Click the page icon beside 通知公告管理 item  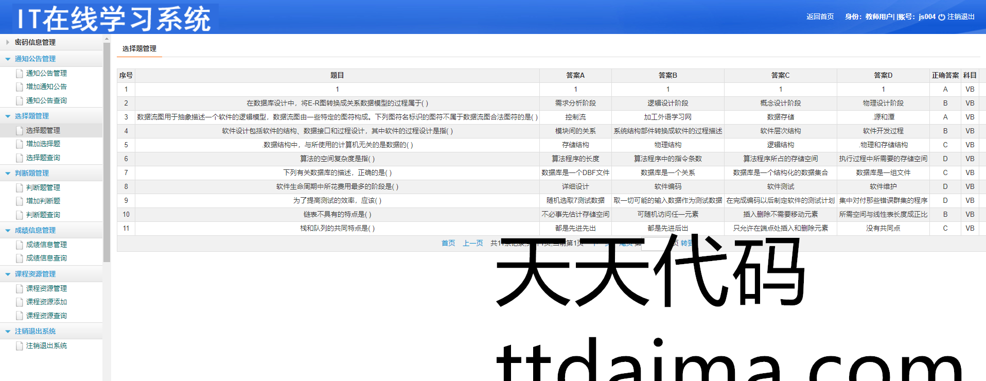click(20, 74)
